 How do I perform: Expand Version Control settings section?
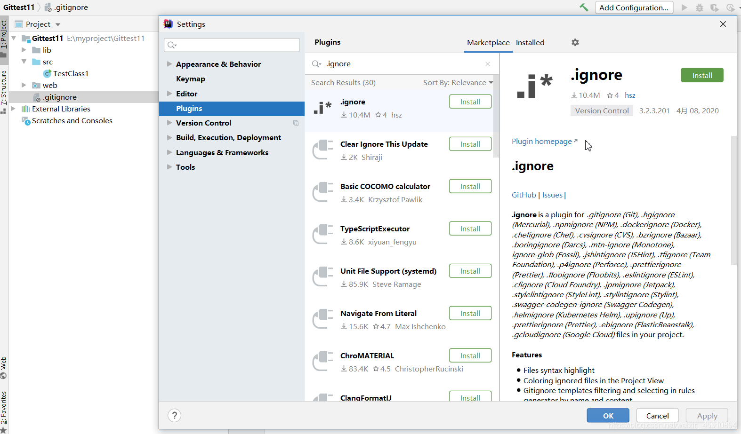coord(169,123)
